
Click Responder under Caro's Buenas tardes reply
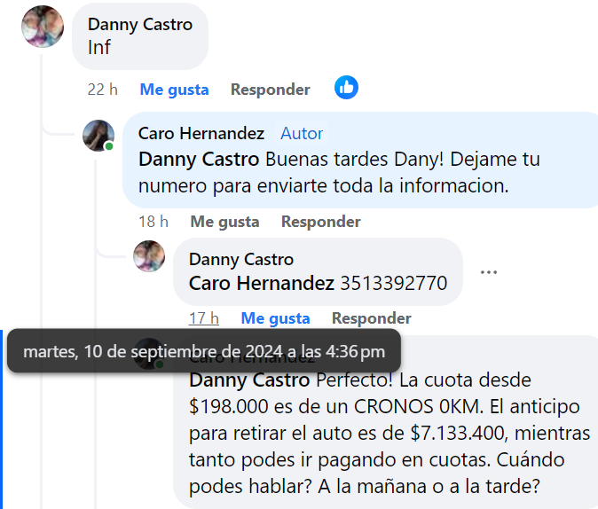click(x=321, y=222)
